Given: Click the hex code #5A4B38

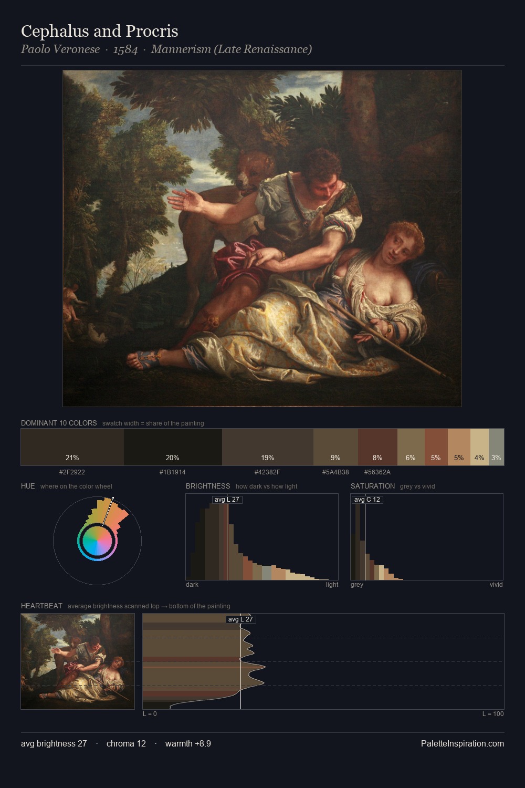Looking at the screenshot, I should tap(335, 472).
